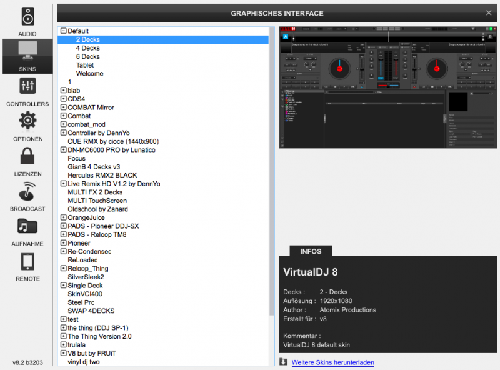Expand the test skin group
The image size is (500, 370).
(64, 319)
